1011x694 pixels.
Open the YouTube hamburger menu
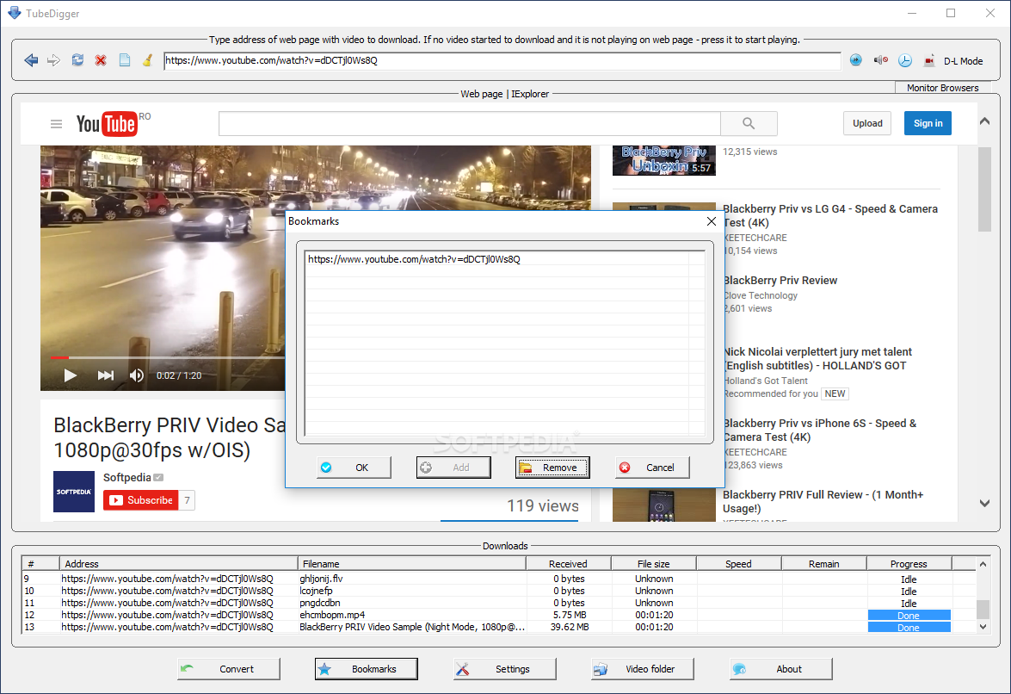pyautogui.click(x=56, y=124)
